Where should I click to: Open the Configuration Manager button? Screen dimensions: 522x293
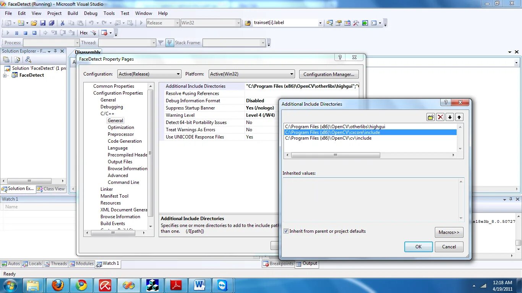coord(329,74)
